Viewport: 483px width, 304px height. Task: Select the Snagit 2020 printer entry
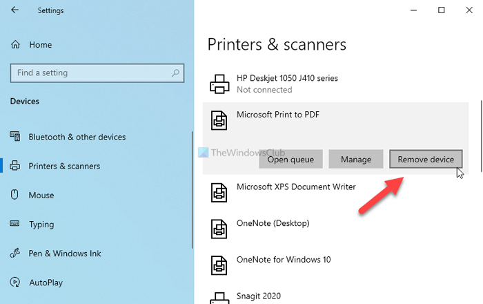pos(260,295)
